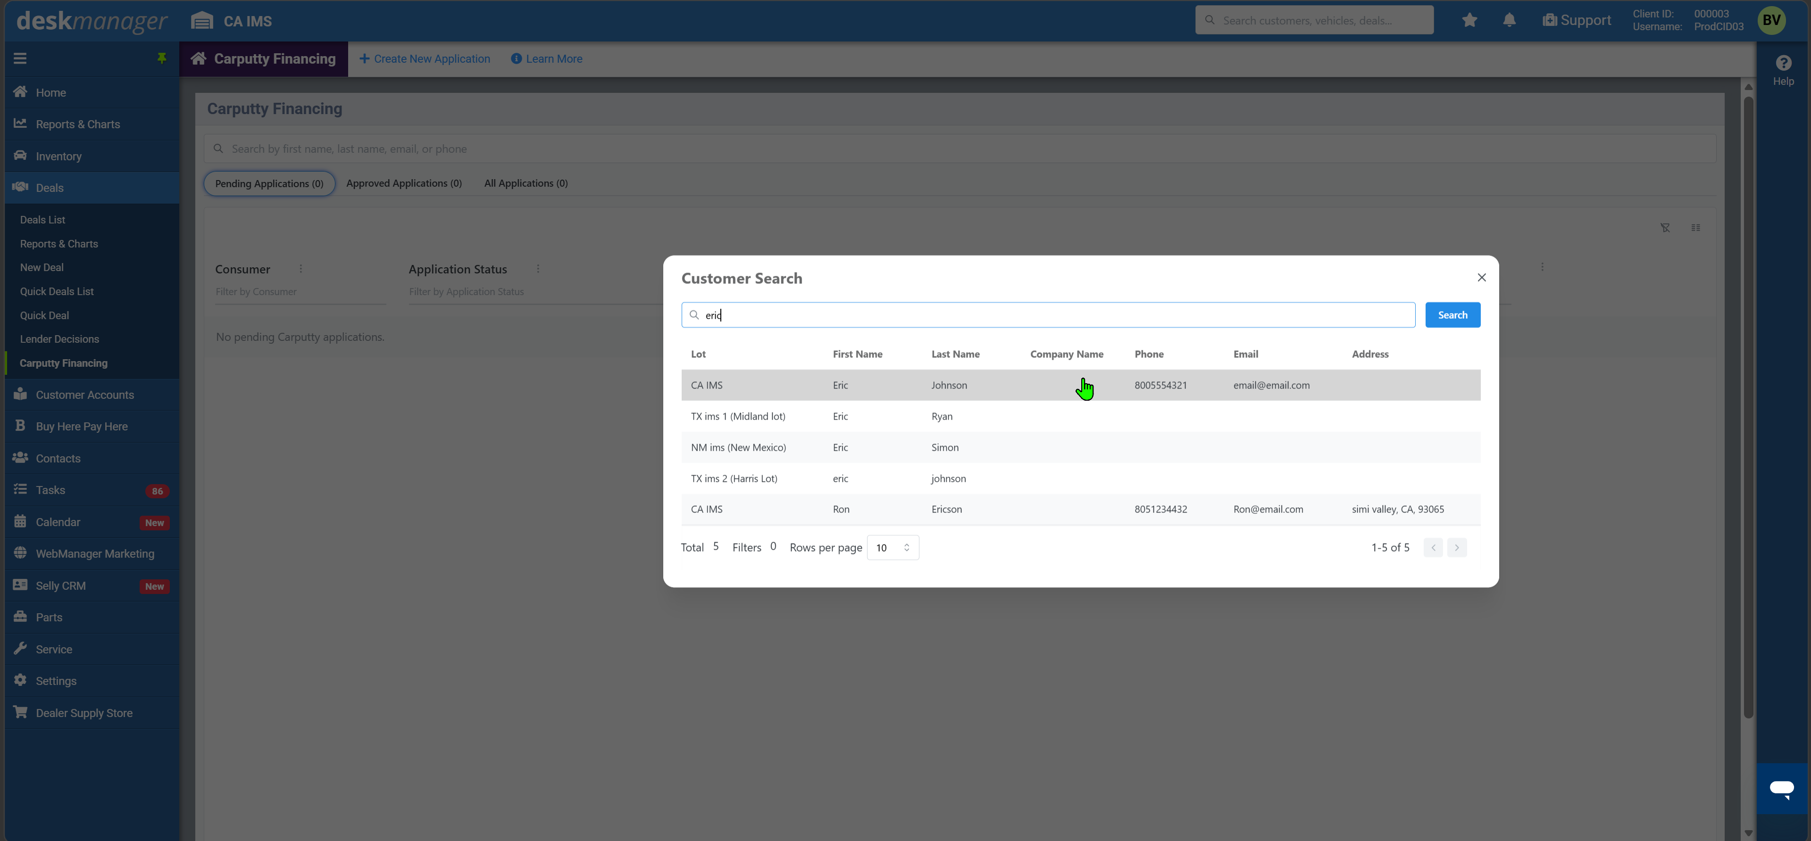Open column chooser icon in table
The width and height of the screenshot is (1811, 841).
[1696, 228]
